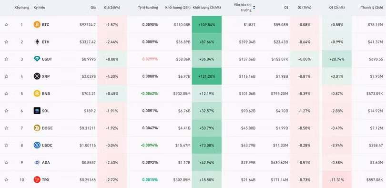
Task: Sort by Khối lượng (24h%) header
Action: 207,8
